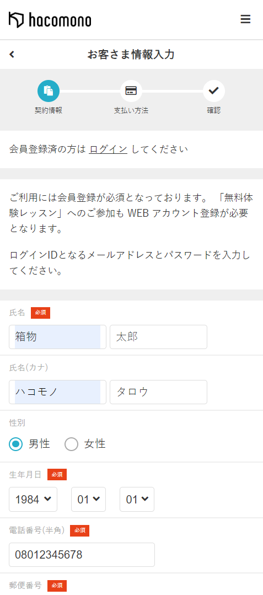Go back with the left chevron arrow
The image size is (263, 595).
pos(12,54)
